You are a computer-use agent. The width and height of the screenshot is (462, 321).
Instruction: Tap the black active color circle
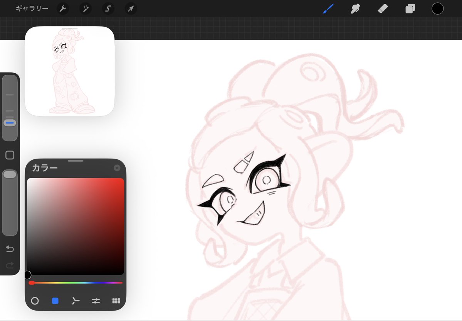[438, 8]
